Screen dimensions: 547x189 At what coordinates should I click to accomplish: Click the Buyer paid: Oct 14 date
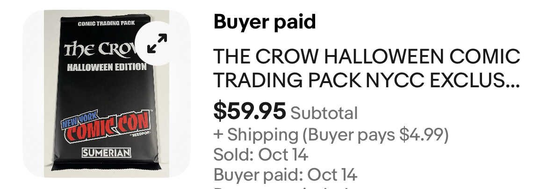click(285, 175)
